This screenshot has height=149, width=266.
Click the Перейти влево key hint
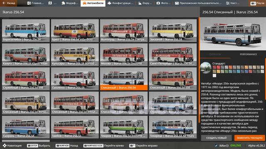(103, 145)
